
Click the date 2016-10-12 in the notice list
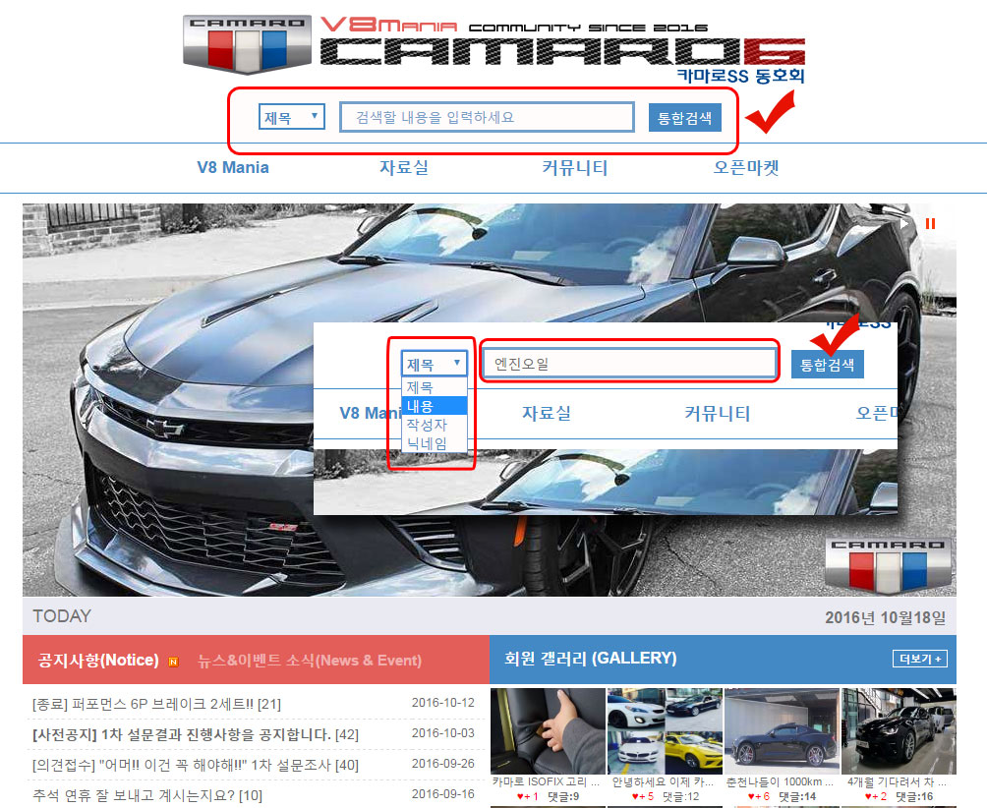pos(443,703)
